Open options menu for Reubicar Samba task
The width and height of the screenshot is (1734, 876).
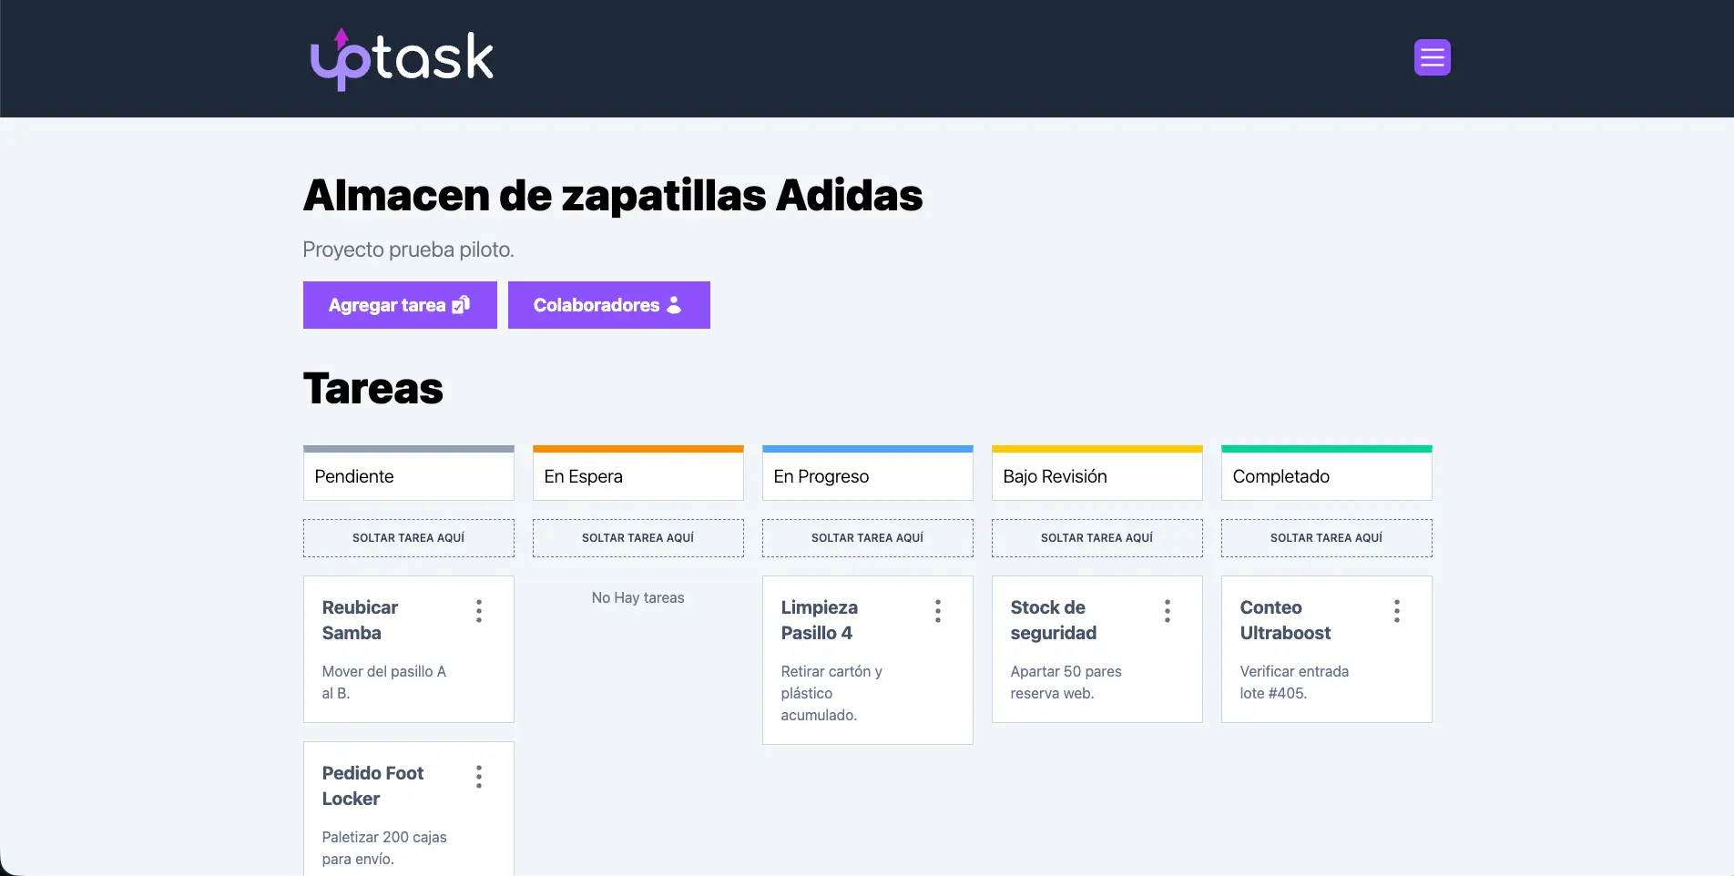pyautogui.click(x=478, y=611)
